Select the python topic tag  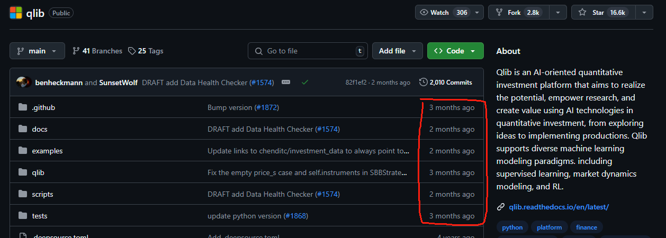tap(512, 227)
